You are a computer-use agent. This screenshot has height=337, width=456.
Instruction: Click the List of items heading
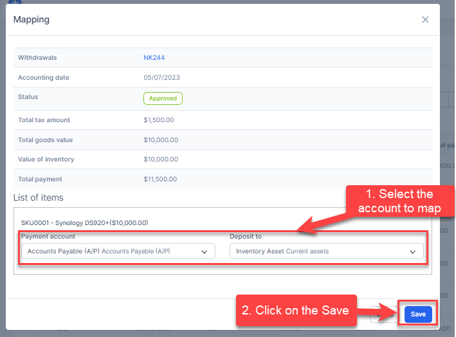tap(38, 197)
